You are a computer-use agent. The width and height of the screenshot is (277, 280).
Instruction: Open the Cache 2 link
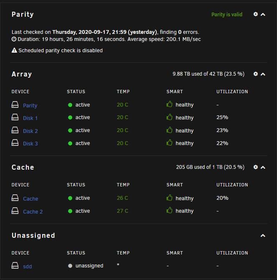33,211
